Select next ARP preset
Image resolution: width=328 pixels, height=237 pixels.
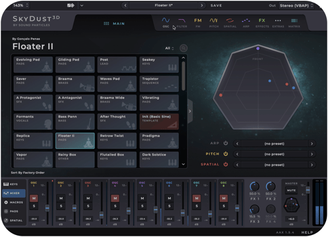coord(312,144)
